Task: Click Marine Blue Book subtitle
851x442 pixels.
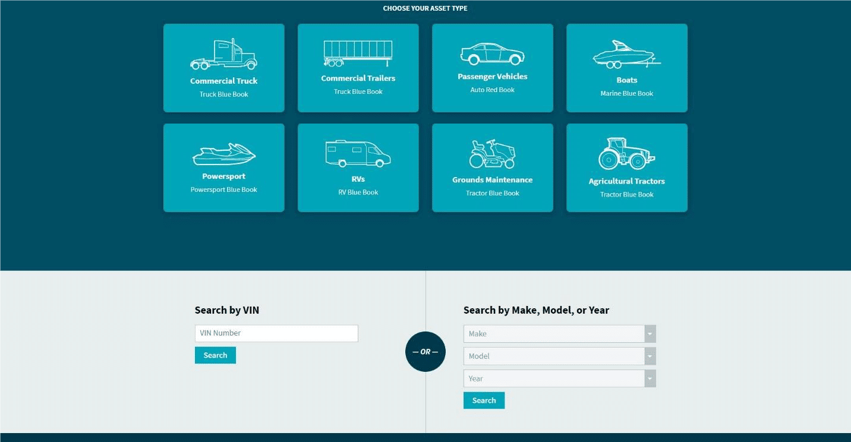Action: tap(627, 93)
